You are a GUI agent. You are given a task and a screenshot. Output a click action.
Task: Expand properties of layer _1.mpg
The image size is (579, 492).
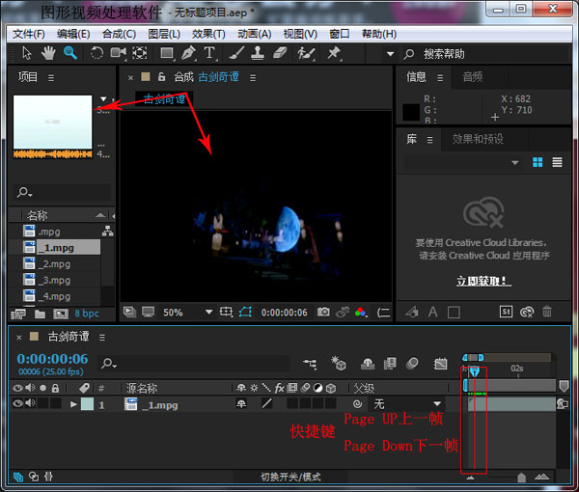tap(73, 404)
